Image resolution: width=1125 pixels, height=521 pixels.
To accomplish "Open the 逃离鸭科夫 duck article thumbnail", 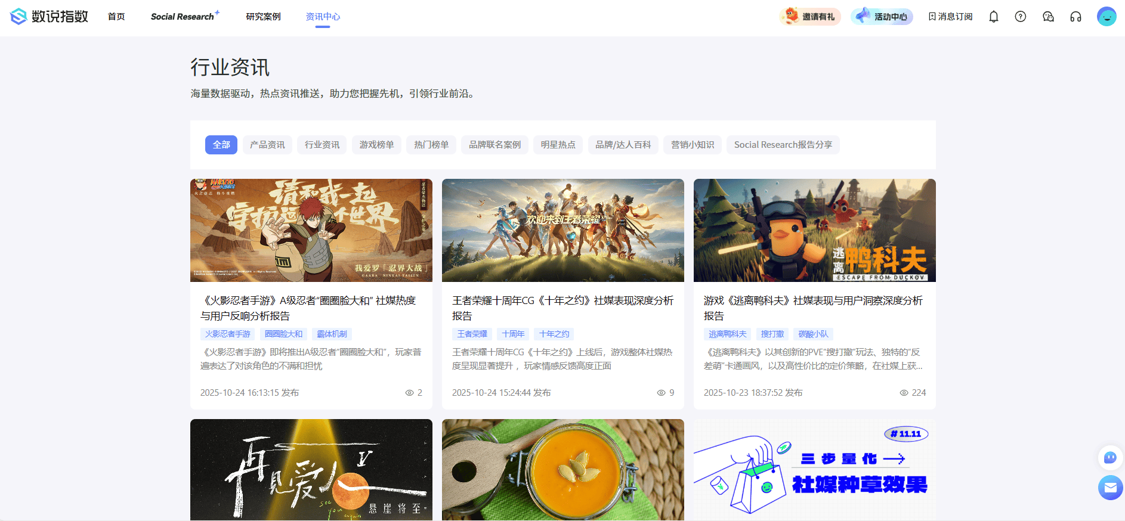I will 815,230.
